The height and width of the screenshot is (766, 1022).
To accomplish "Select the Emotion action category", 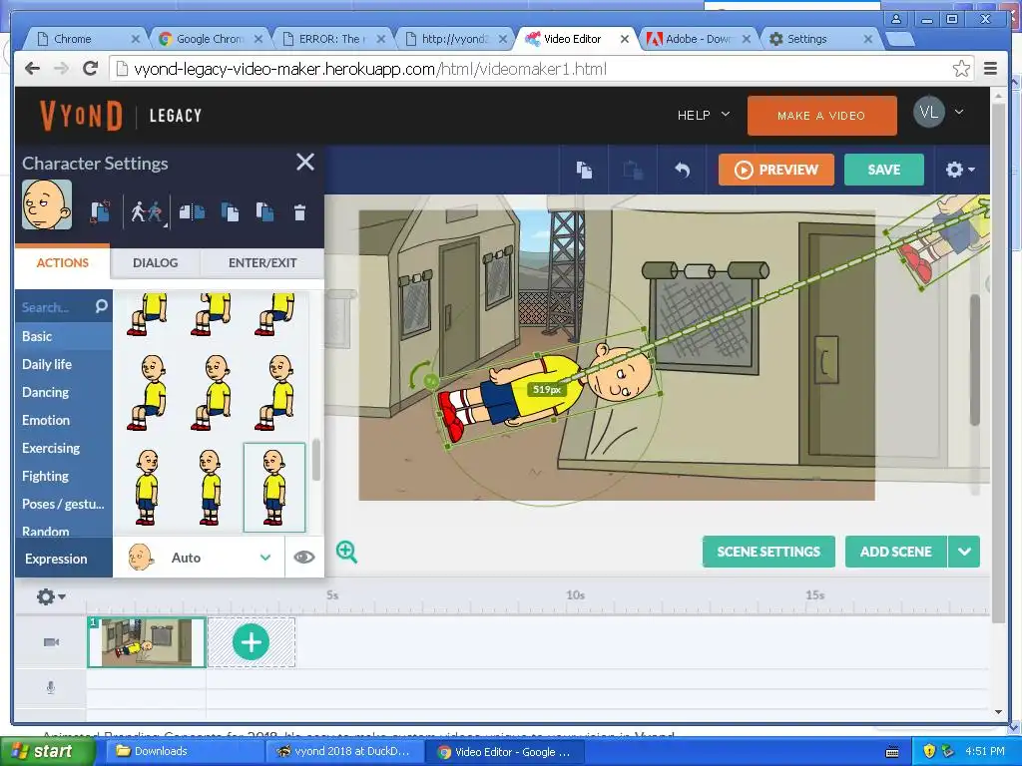I will point(64,421).
